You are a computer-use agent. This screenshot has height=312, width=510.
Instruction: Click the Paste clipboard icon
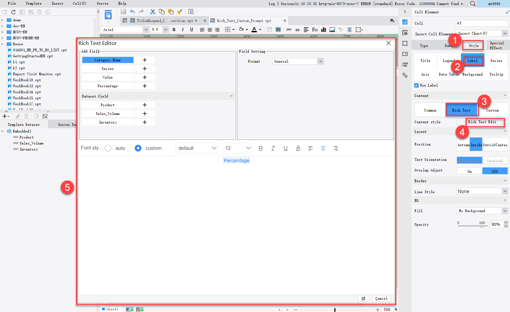coord(171,12)
